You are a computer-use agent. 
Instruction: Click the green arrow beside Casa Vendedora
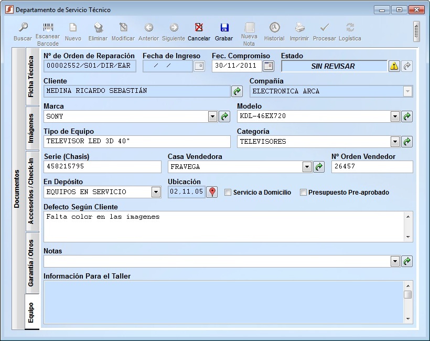[319, 167]
